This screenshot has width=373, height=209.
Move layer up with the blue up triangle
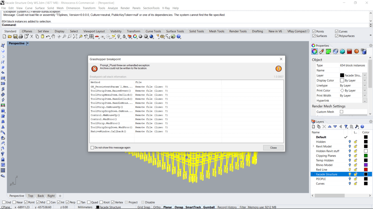point(330,127)
